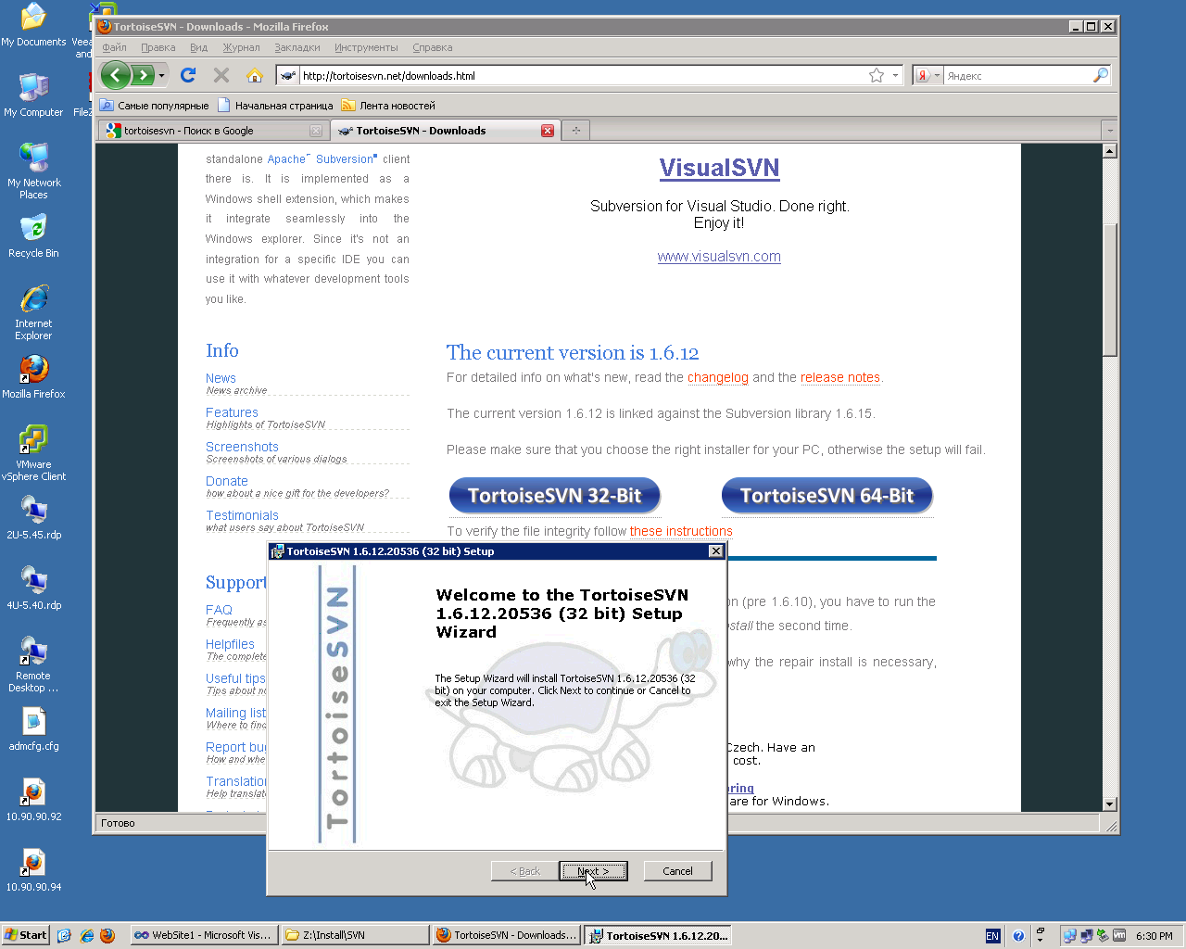Select VMware vSphere Client desktop icon
This screenshot has width=1186, height=949.
click(x=33, y=452)
